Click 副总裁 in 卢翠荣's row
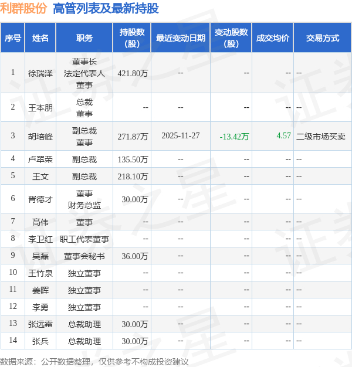 tap(84, 159)
